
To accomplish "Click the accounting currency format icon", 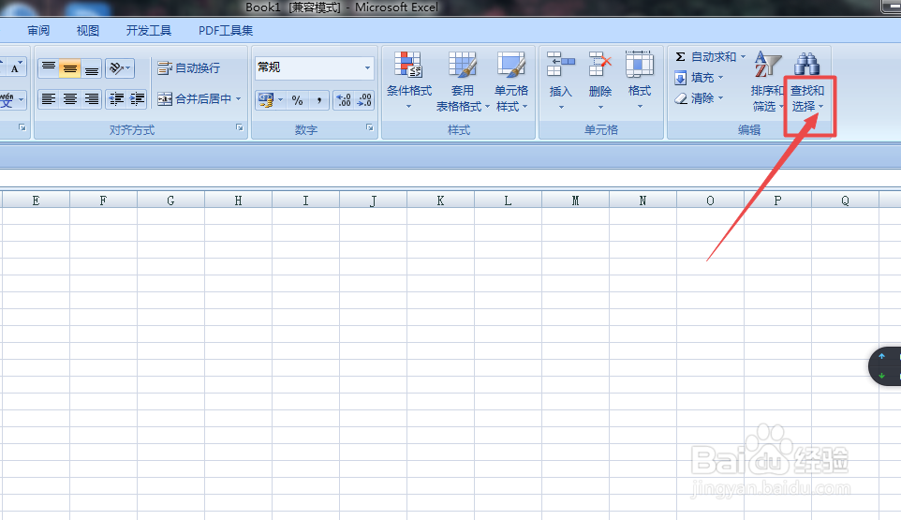I will pyautogui.click(x=265, y=100).
